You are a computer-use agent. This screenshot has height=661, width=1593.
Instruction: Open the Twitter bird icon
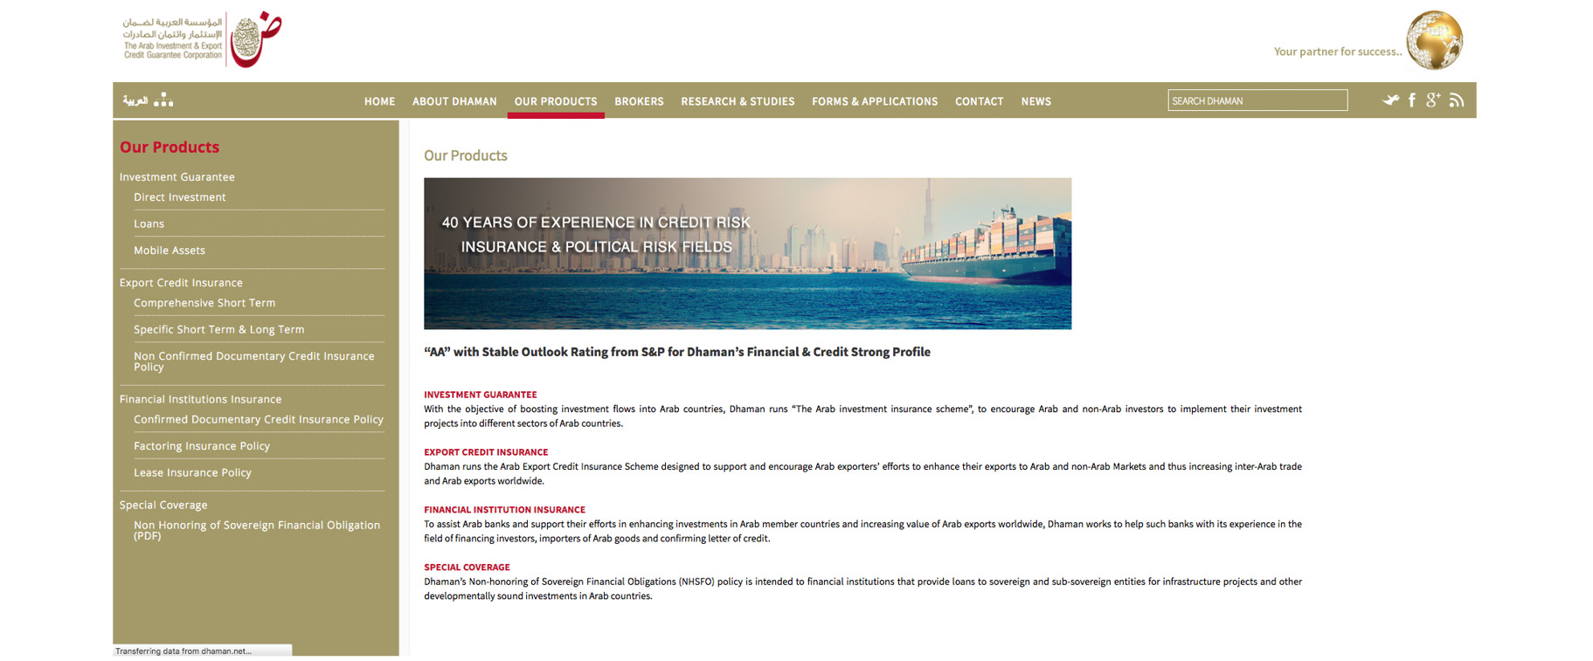tap(1390, 100)
